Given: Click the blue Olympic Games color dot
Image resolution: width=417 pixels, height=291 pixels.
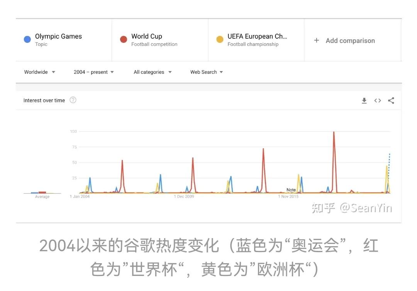Looking at the screenshot, I should pyautogui.click(x=27, y=39).
